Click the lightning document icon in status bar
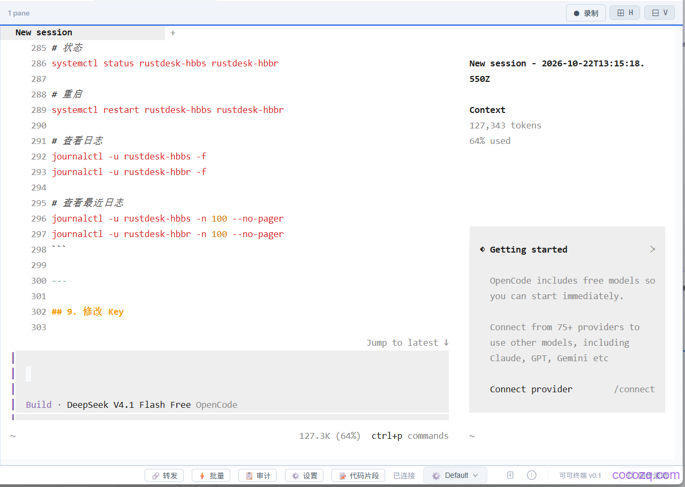 click(510, 475)
